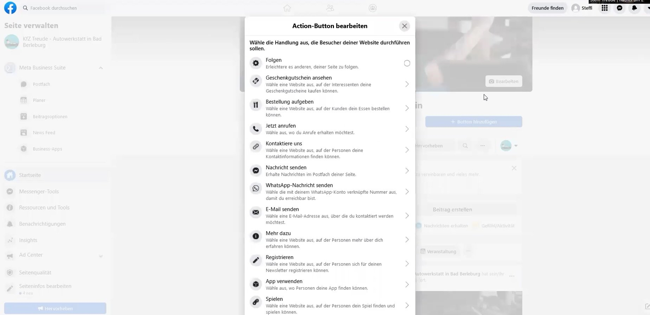
Task: Click the Facebook durchsuchen search field
Action: (x=63, y=8)
